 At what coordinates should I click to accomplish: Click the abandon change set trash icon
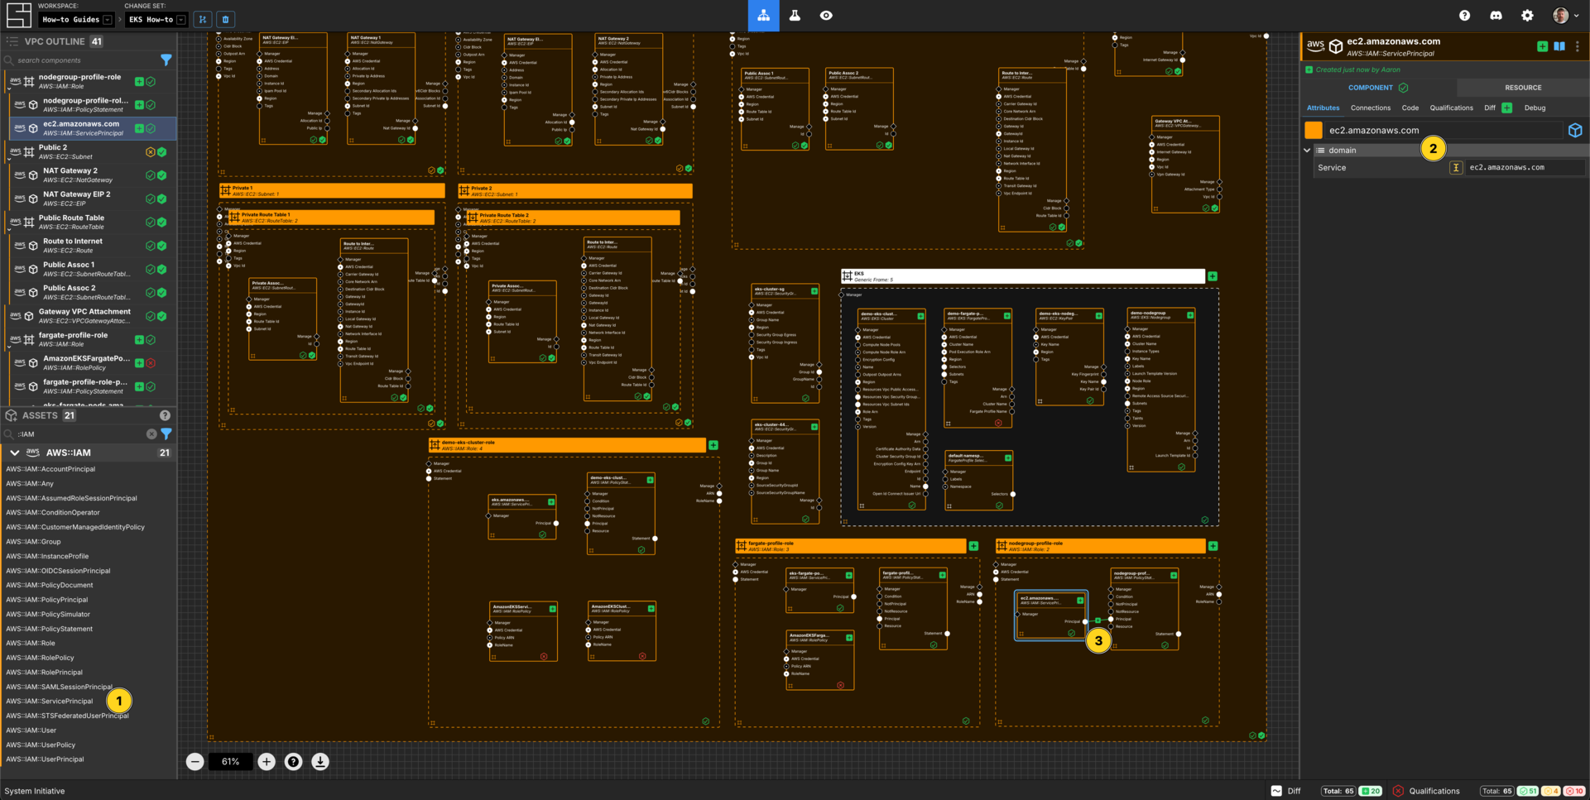(225, 19)
